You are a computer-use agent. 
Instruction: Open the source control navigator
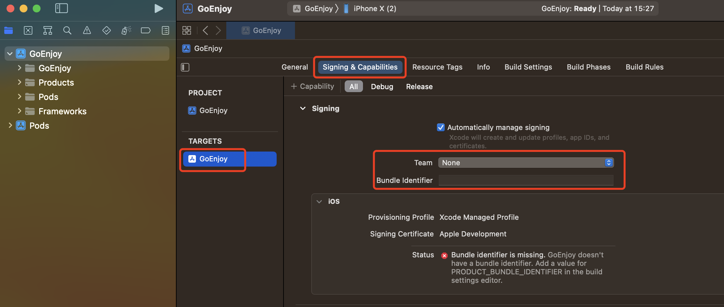click(28, 30)
